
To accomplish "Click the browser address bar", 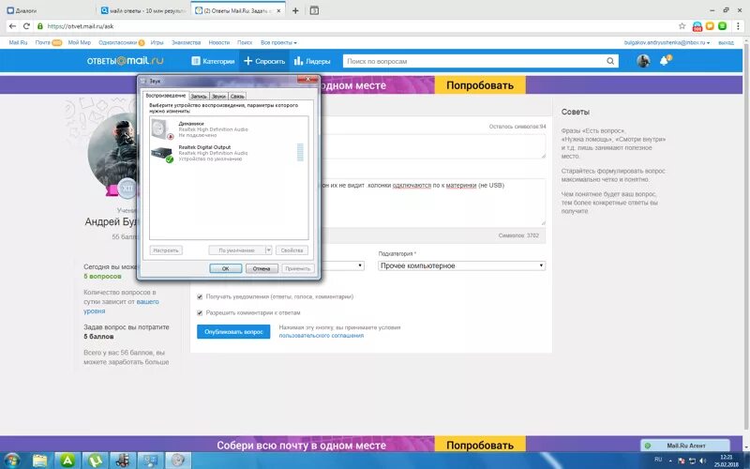I will (x=359, y=26).
